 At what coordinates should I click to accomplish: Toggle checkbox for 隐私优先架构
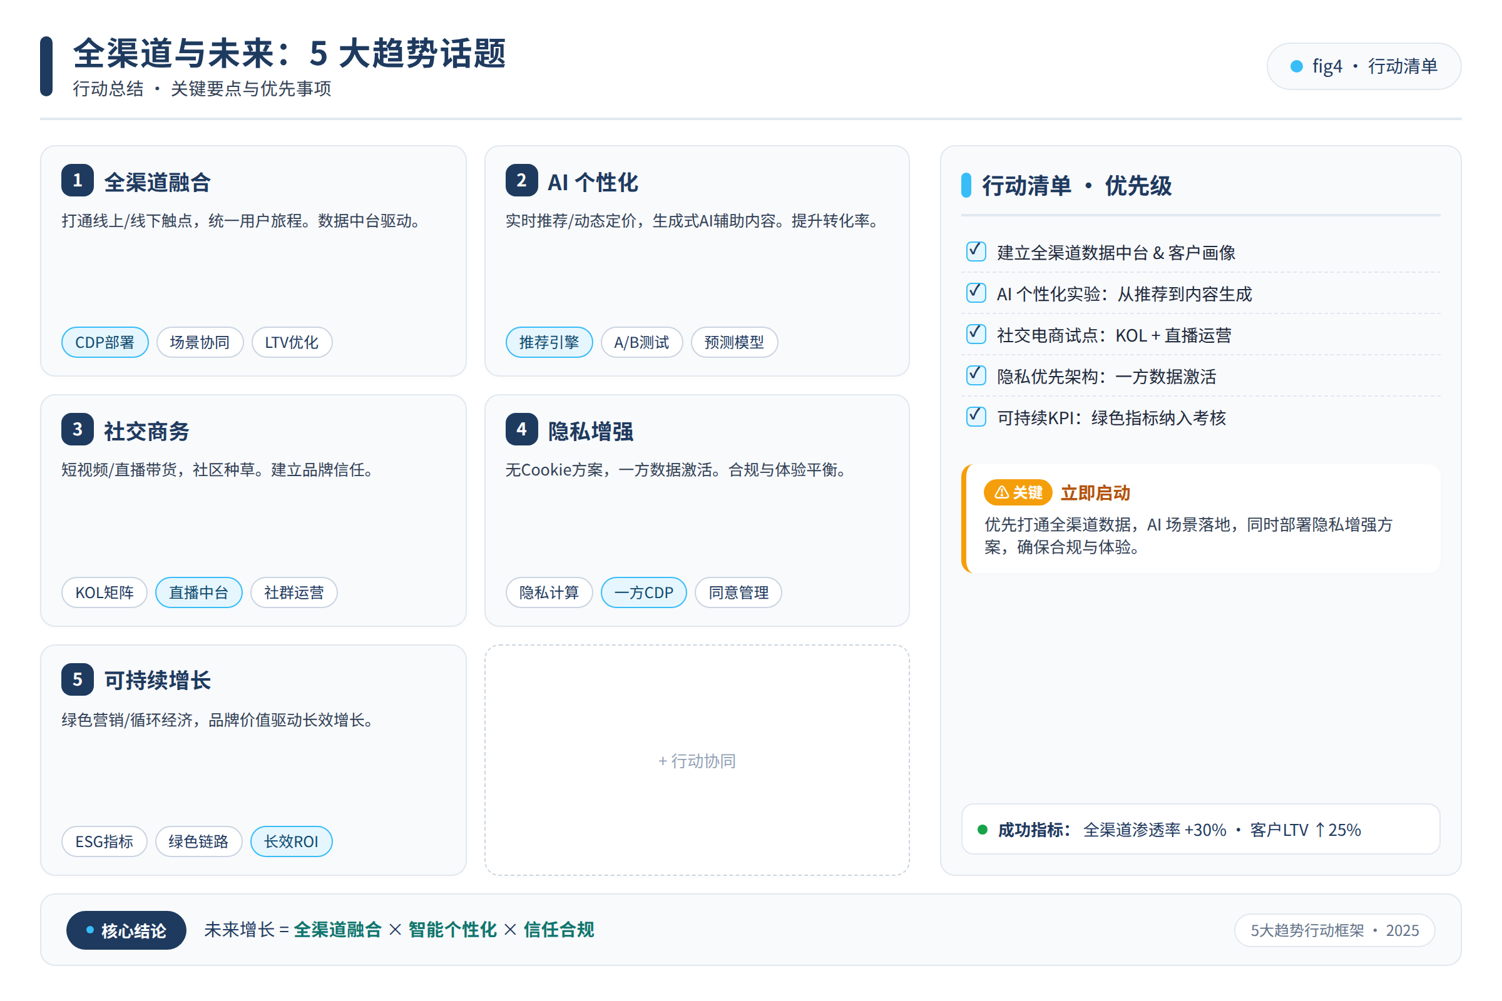pos(976,375)
